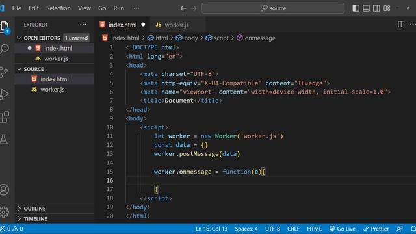Open the File menu
Viewport: 416px width, 234px height.
point(16,8)
